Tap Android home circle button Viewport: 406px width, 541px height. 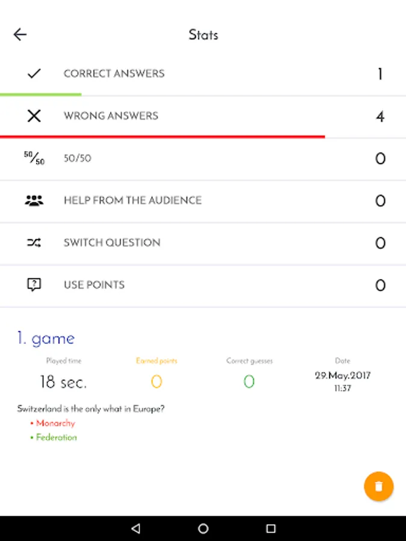[203, 529]
